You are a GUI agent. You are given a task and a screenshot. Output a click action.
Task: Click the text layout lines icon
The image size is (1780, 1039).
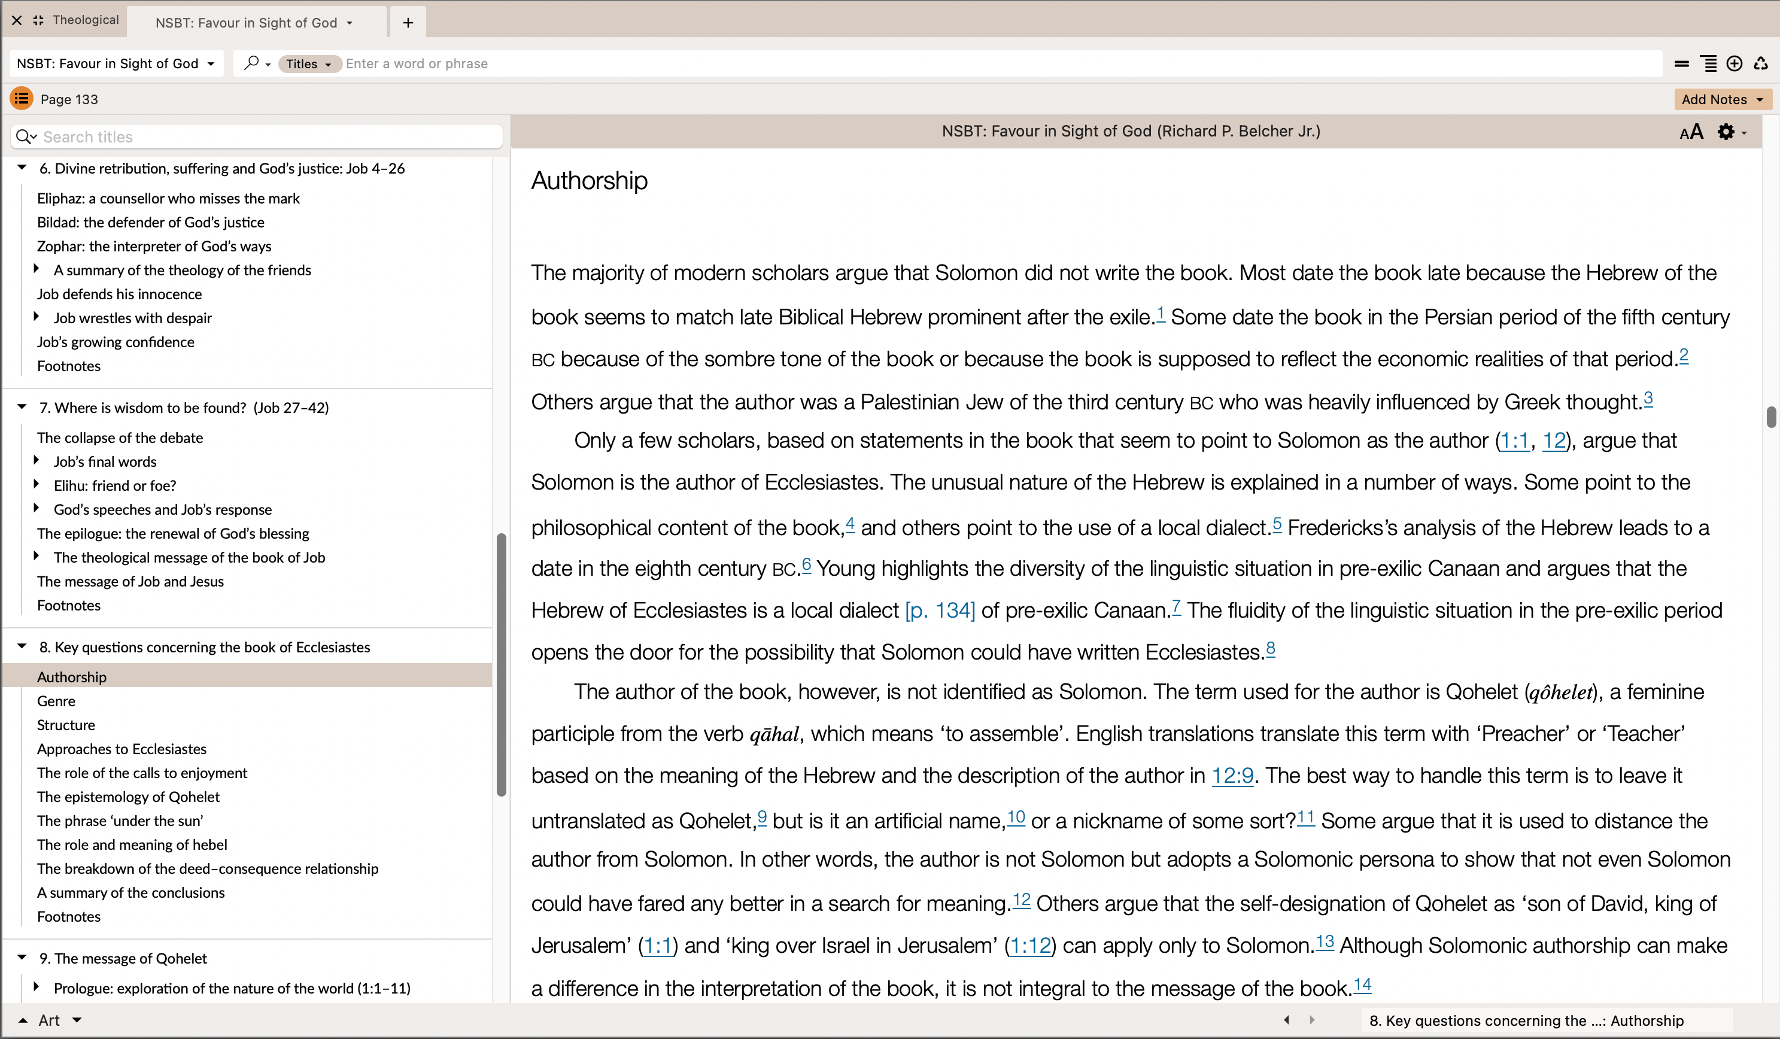1708,63
